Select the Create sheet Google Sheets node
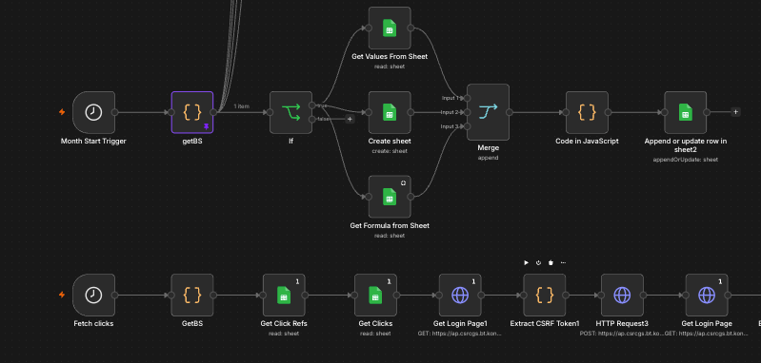The height and width of the screenshot is (363, 761). (390, 112)
